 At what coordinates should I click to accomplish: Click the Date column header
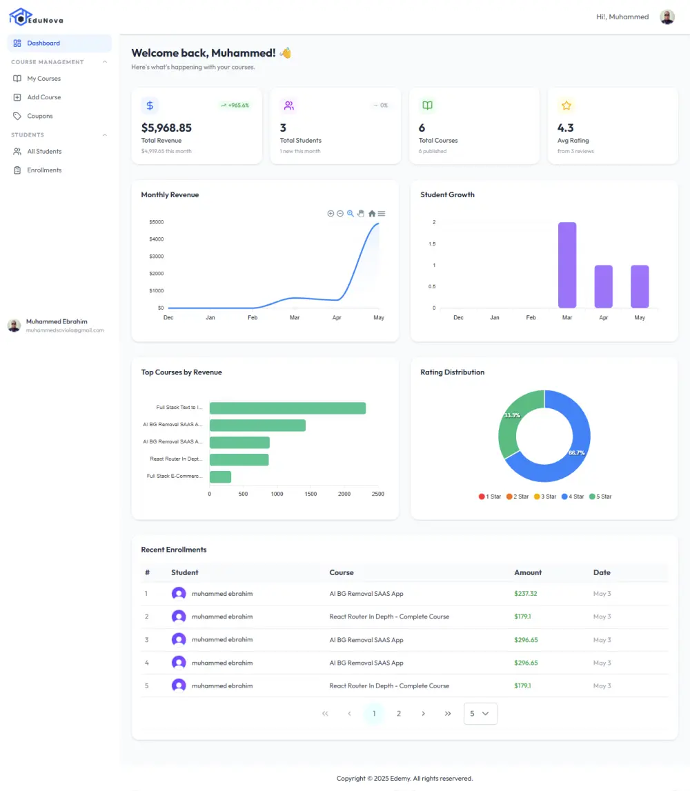click(602, 572)
